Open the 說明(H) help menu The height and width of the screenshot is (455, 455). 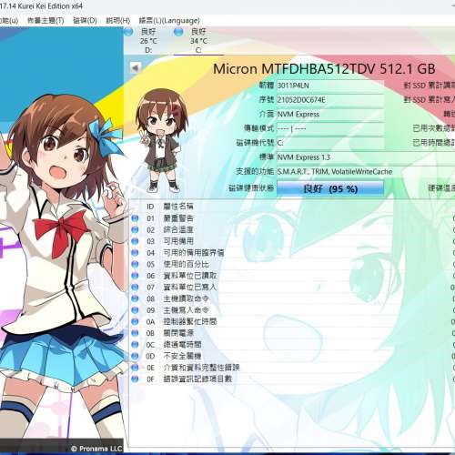tap(118, 21)
